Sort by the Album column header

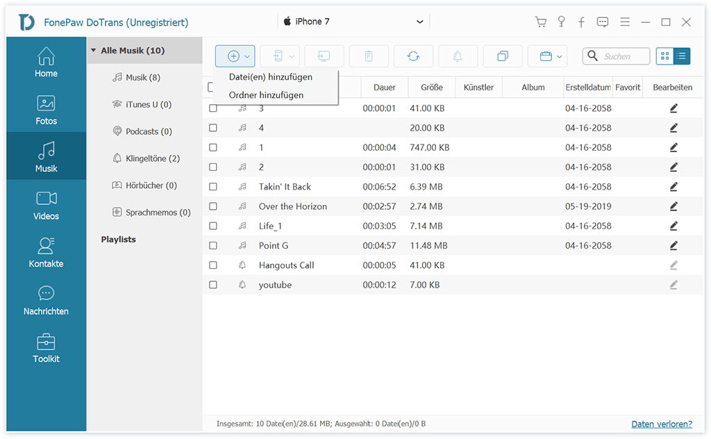533,87
